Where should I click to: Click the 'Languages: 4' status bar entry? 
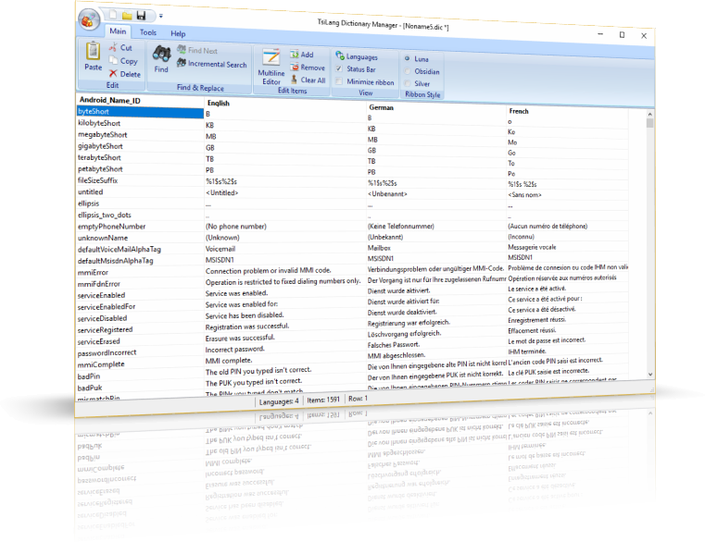pos(279,401)
